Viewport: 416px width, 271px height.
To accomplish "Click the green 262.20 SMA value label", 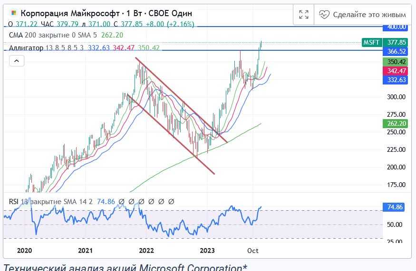I will click(397, 123).
